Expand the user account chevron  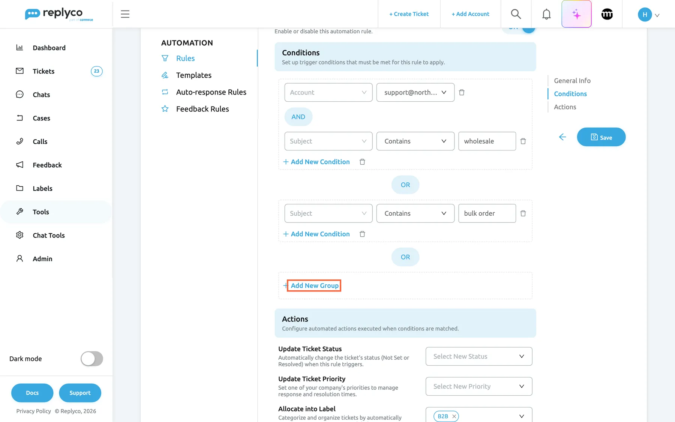[657, 15]
